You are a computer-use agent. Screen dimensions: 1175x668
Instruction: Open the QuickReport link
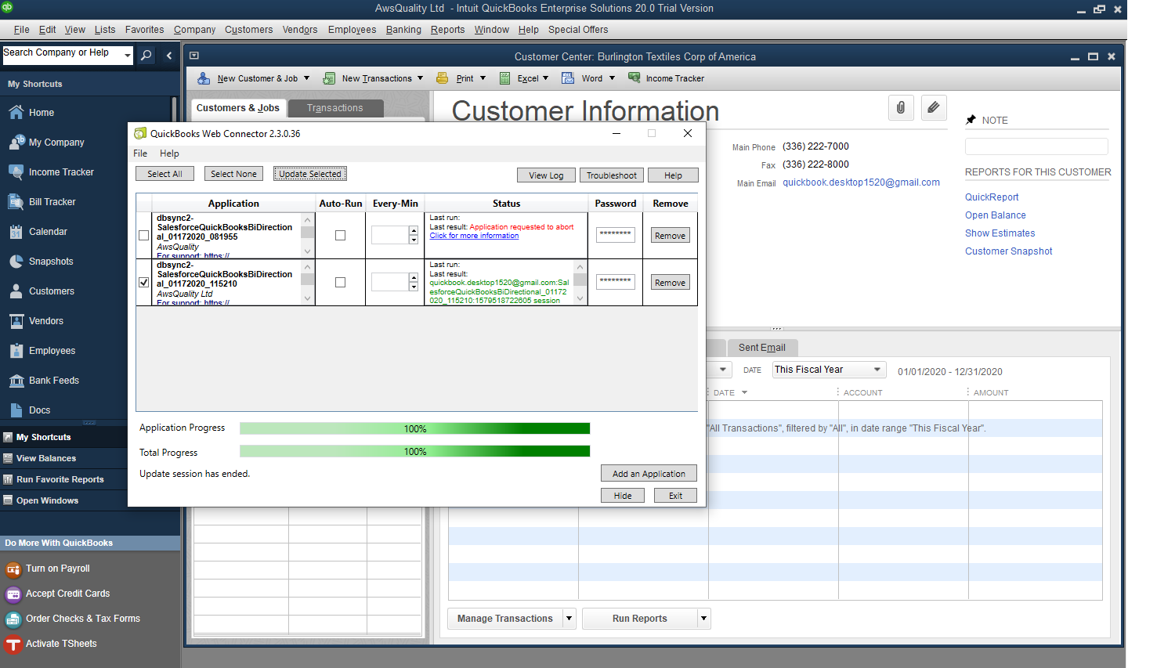coord(992,197)
